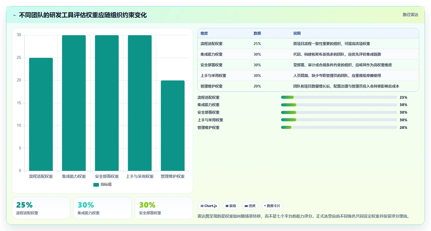Click the 表格 tag chip
The width and height of the screenshot is (431, 231).
pos(231,206)
